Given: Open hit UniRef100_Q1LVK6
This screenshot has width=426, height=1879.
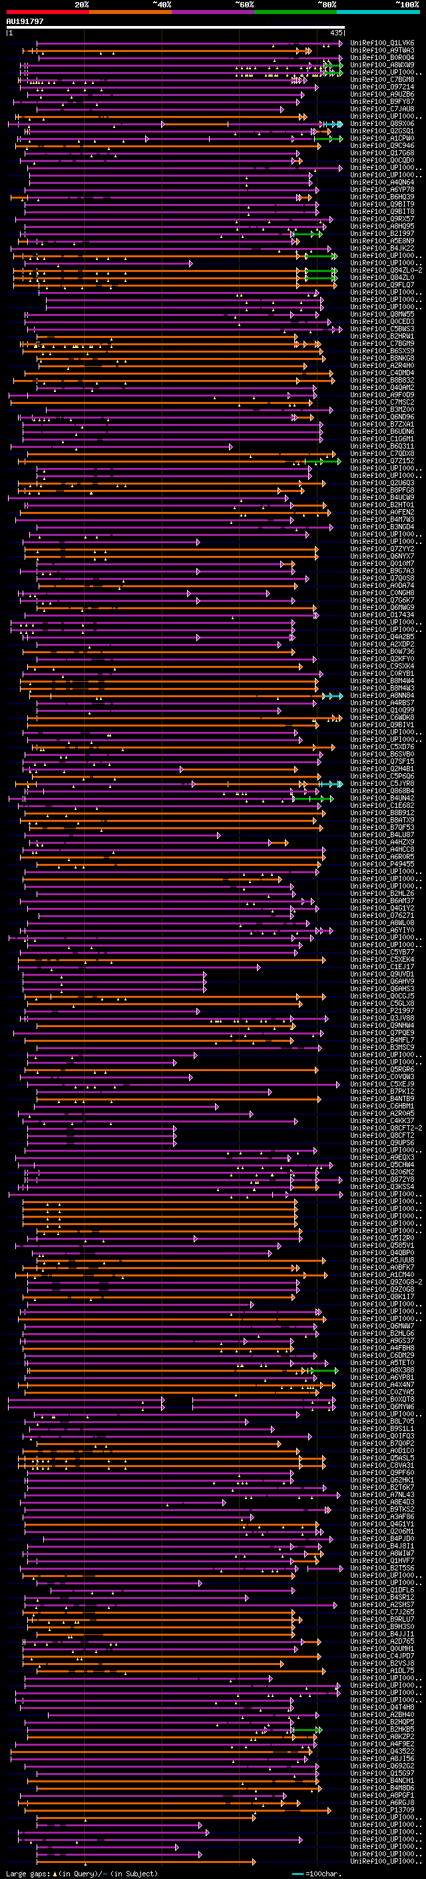Looking at the screenshot, I should tap(382, 43).
